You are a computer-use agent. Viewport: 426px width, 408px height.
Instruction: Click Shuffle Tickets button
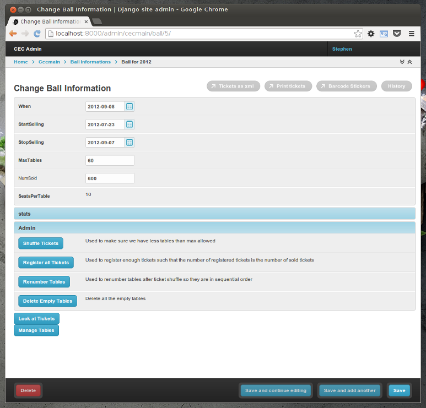click(x=41, y=243)
